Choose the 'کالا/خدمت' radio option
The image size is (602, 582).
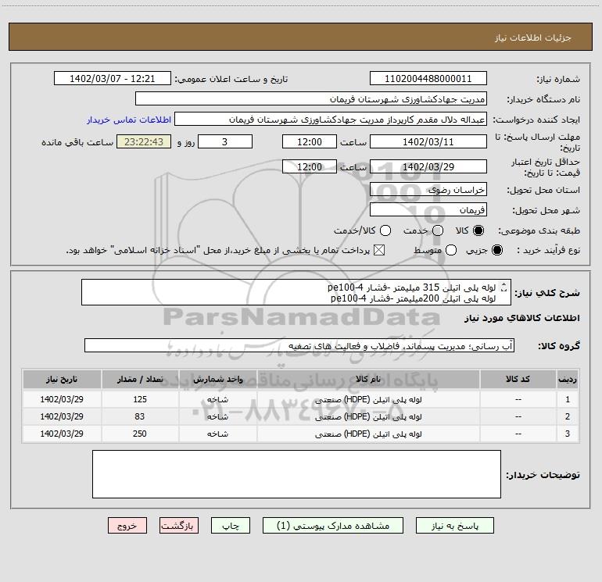click(x=385, y=231)
